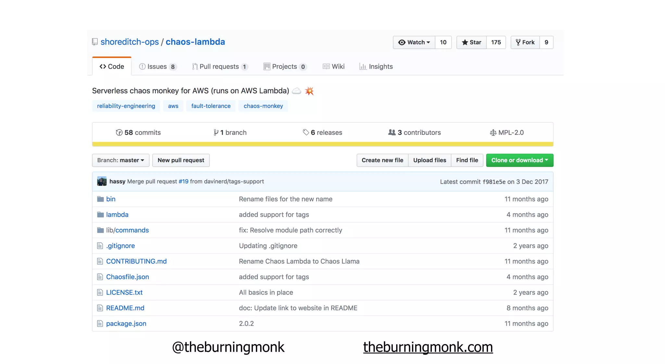The height and width of the screenshot is (364, 665).
Task: Click New pull request button
Action: point(181,160)
